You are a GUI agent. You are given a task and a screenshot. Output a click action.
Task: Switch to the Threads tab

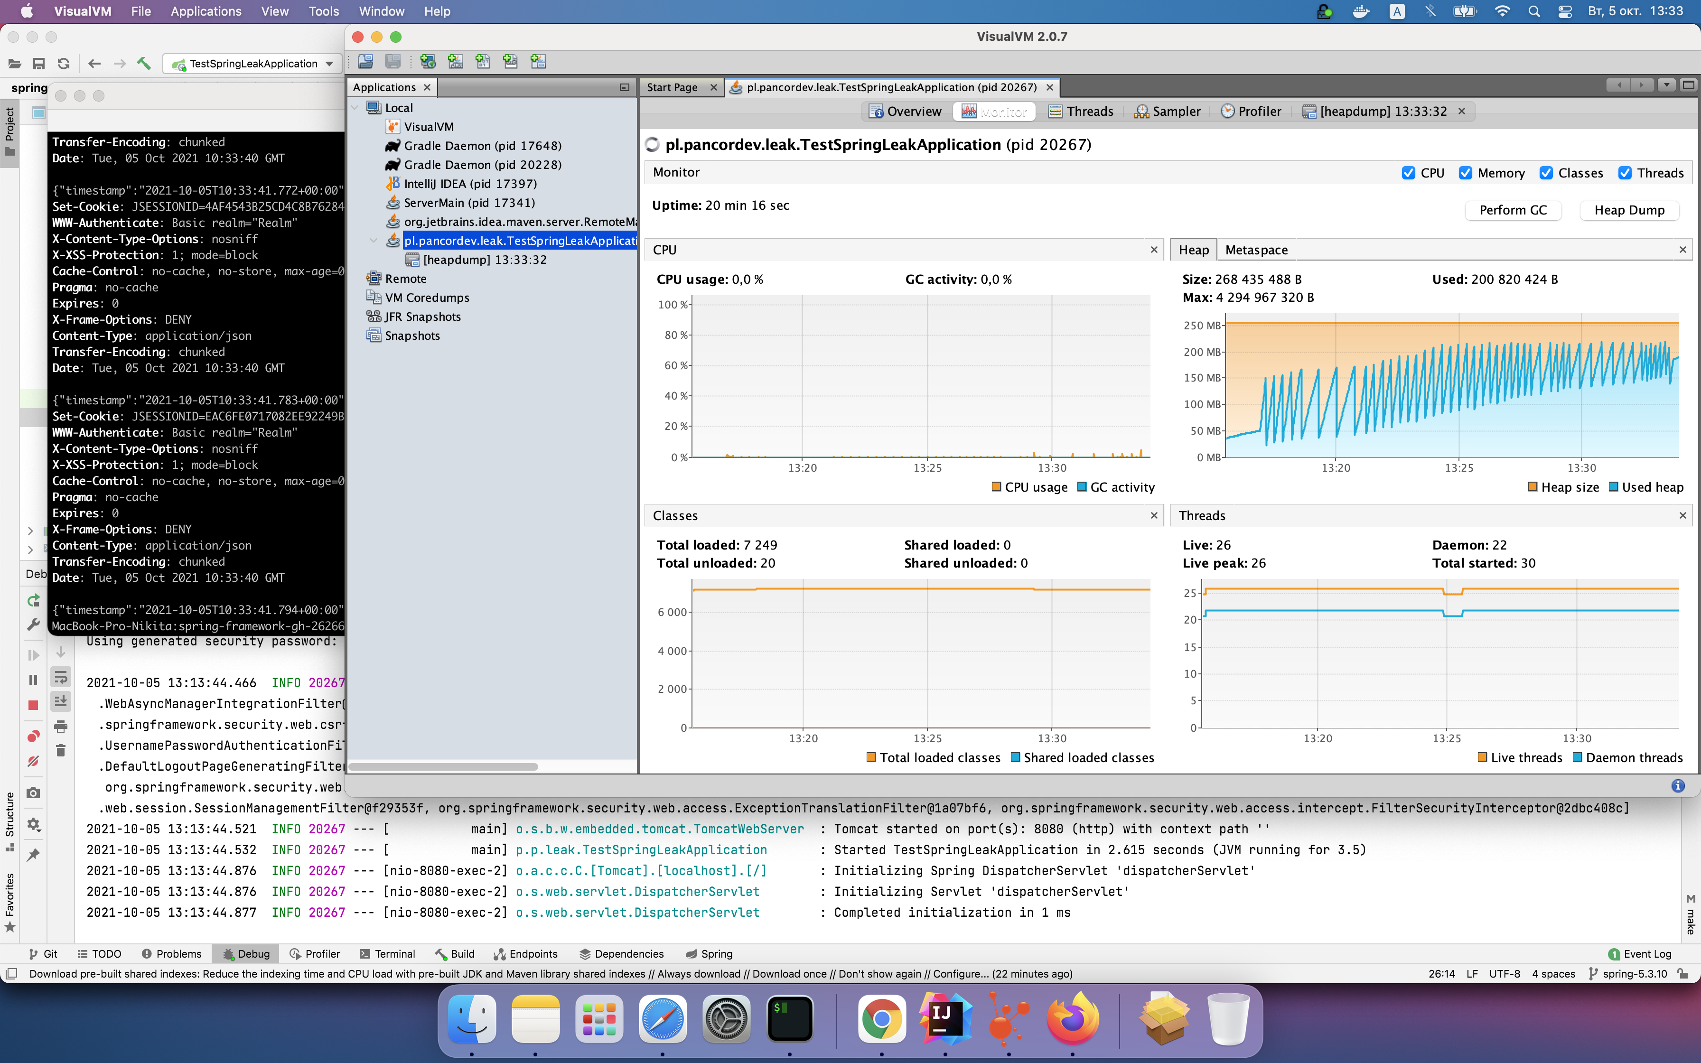[1081, 111]
